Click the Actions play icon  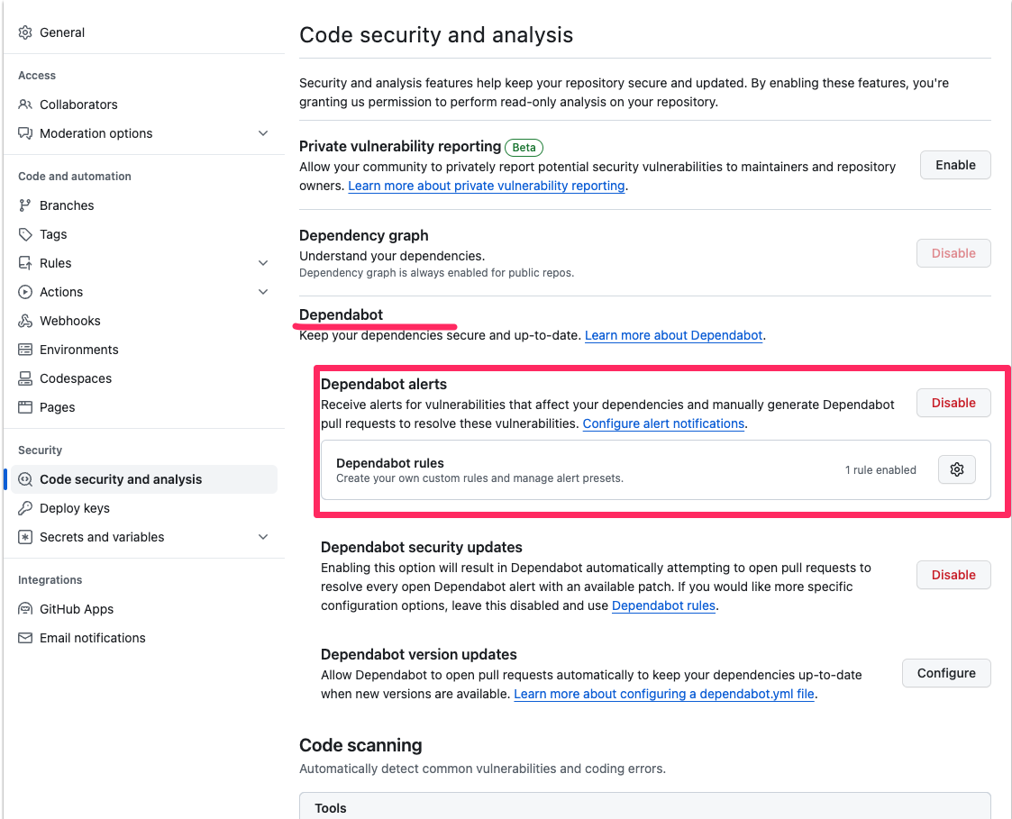point(25,292)
